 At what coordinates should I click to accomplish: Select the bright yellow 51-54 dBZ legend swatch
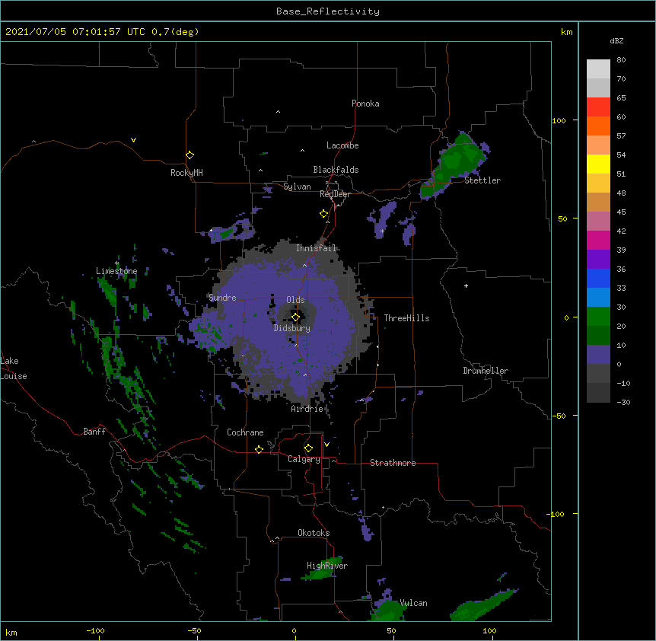[x=598, y=164]
